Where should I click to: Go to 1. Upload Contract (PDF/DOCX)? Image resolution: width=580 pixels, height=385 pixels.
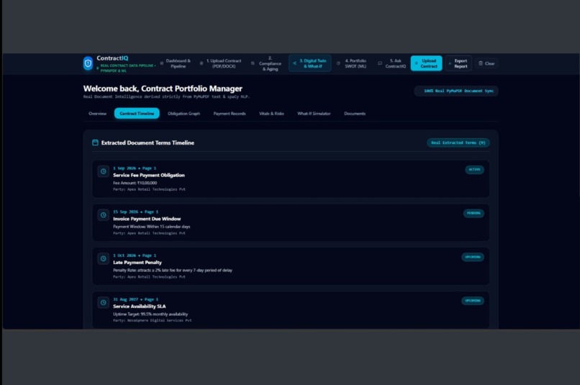point(221,63)
